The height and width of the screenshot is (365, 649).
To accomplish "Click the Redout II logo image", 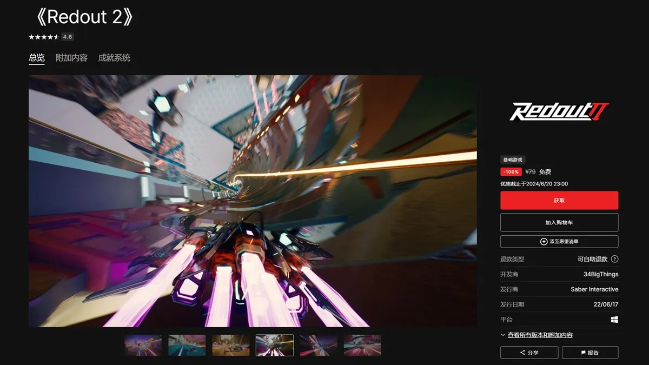I will pos(559,111).
